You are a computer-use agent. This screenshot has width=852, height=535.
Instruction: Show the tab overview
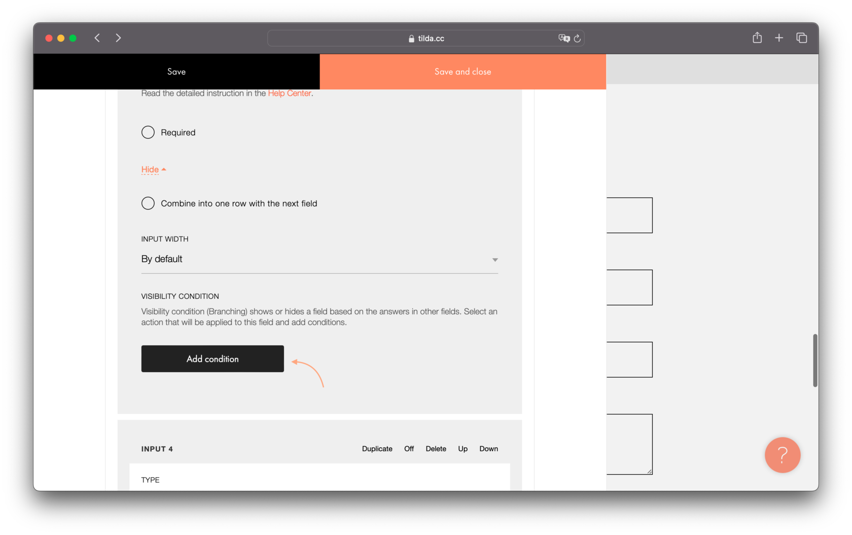tap(802, 38)
